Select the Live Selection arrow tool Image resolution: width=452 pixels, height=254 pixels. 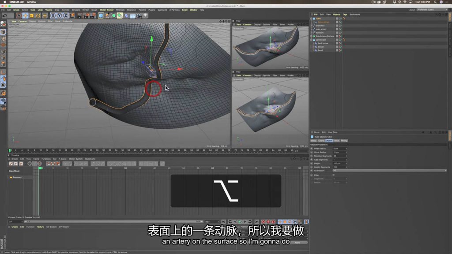[x=19, y=15]
